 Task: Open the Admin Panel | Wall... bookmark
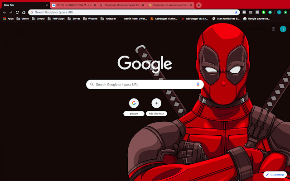133,19
